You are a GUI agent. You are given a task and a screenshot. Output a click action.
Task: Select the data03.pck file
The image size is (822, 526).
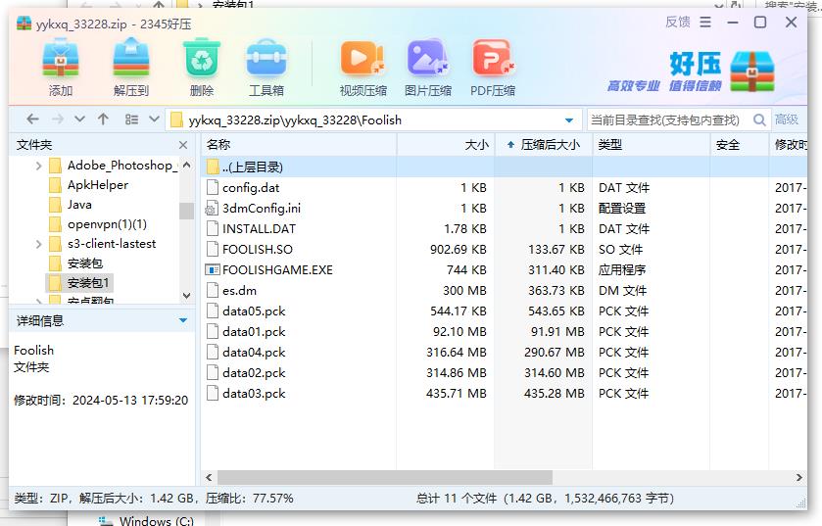(x=504, y=393)
